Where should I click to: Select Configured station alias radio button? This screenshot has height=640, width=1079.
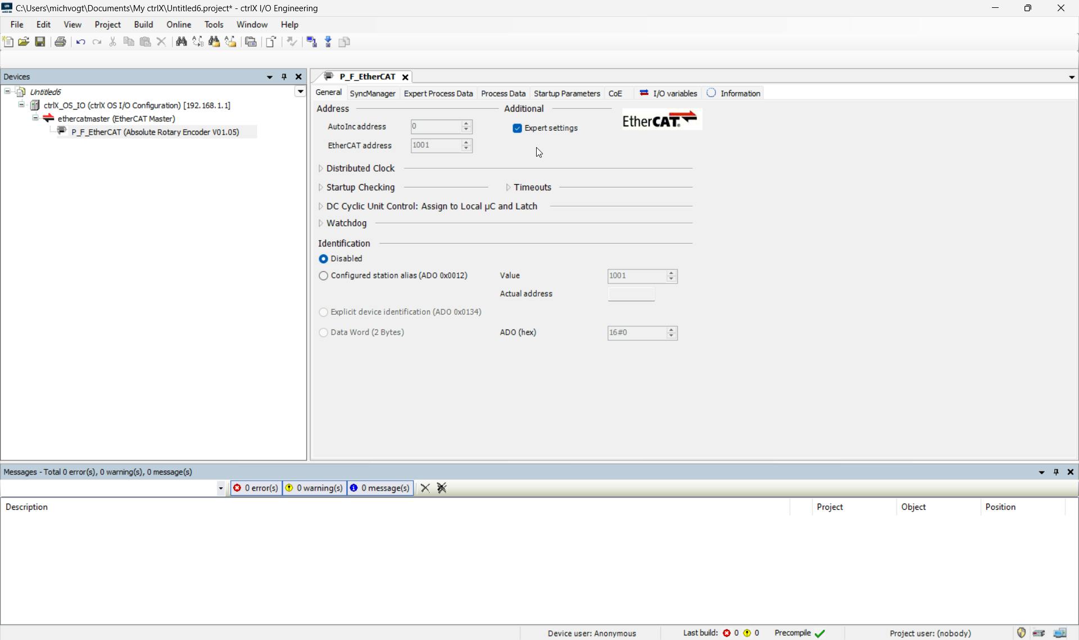pos(323,276)
